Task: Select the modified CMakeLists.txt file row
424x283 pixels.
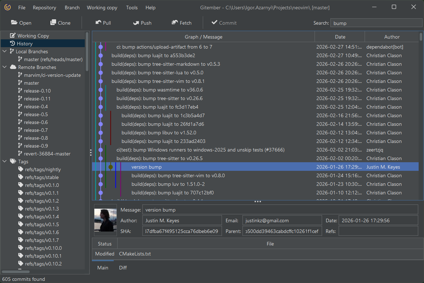Action: click(135, 254)
